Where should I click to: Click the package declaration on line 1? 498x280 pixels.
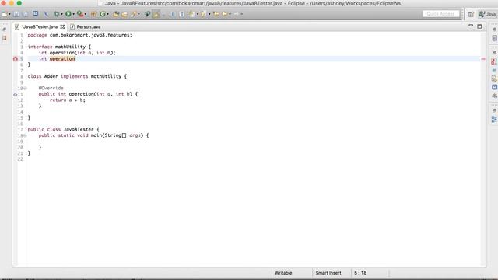coord(79,35)
